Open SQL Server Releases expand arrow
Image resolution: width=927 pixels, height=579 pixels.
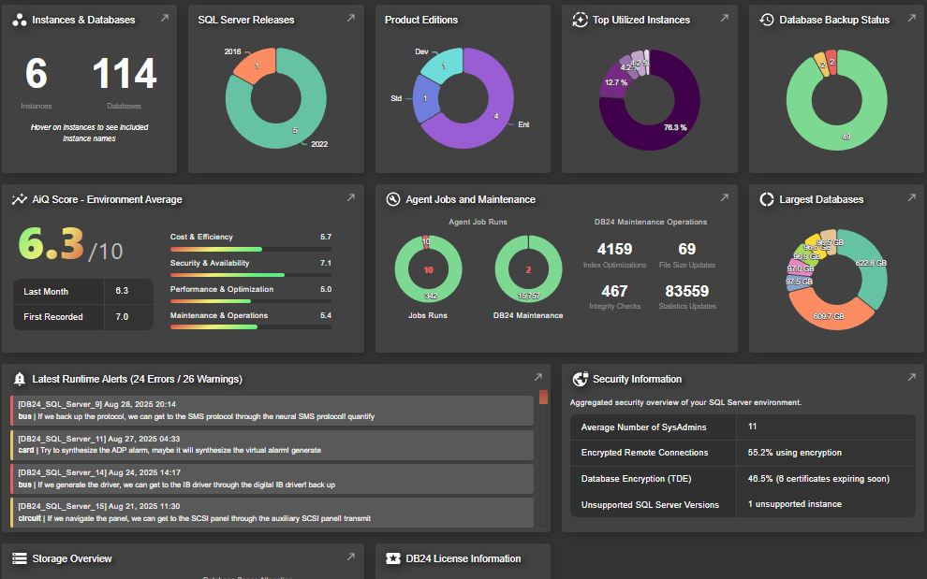[x=350, y=19]
